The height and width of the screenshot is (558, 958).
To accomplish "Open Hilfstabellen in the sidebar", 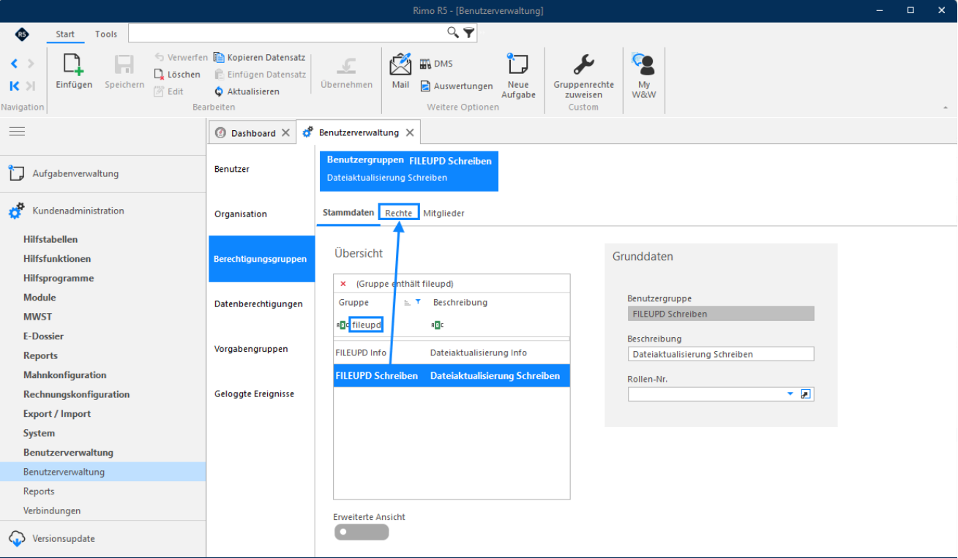I will 50,239.
